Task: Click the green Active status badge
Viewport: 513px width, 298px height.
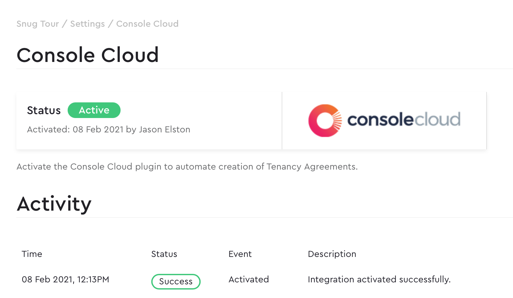Action: [94, 110]
